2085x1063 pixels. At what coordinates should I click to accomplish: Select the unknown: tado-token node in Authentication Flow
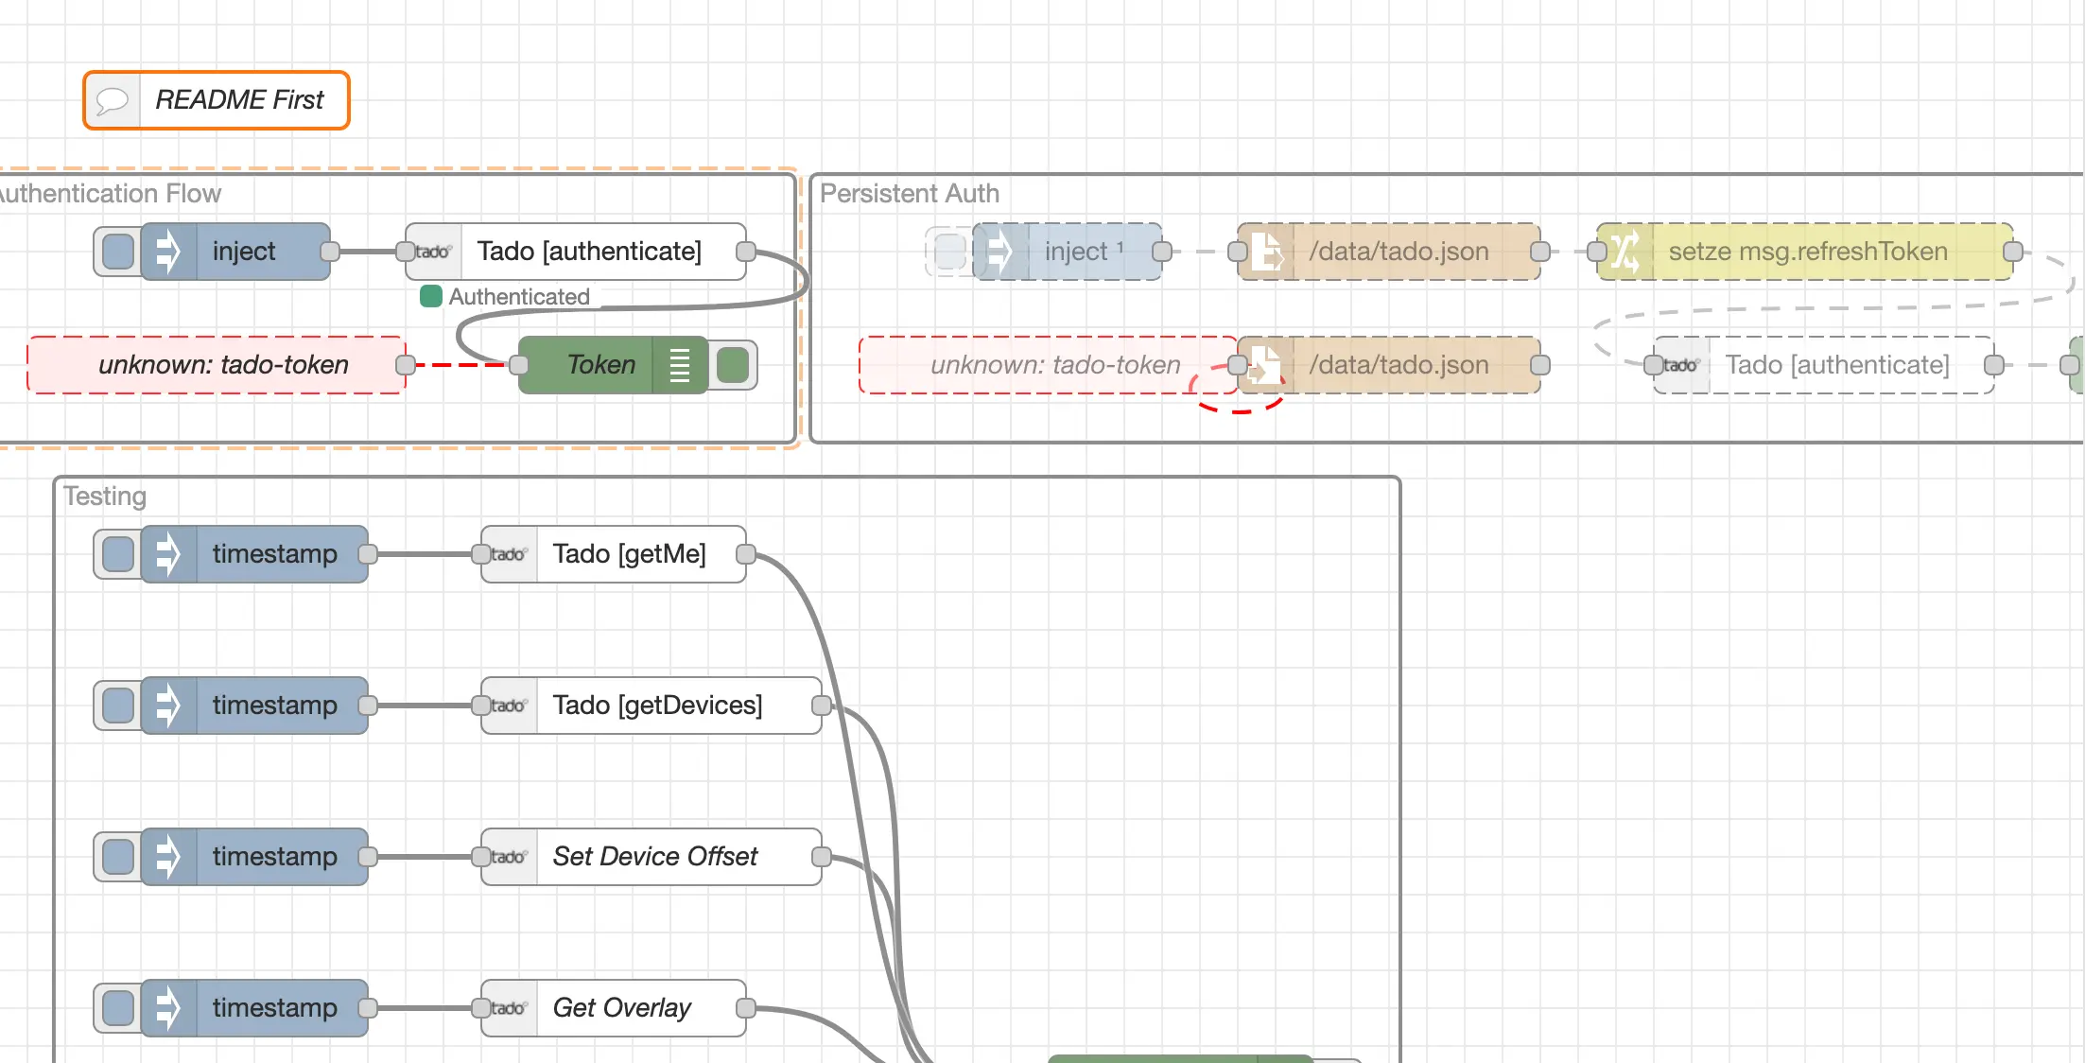[217, 365]
